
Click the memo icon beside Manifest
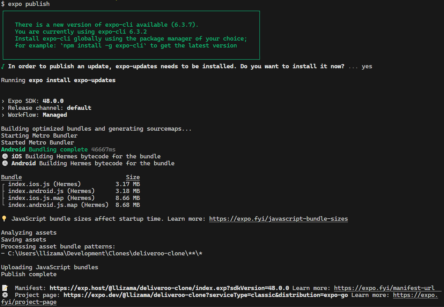5,288
